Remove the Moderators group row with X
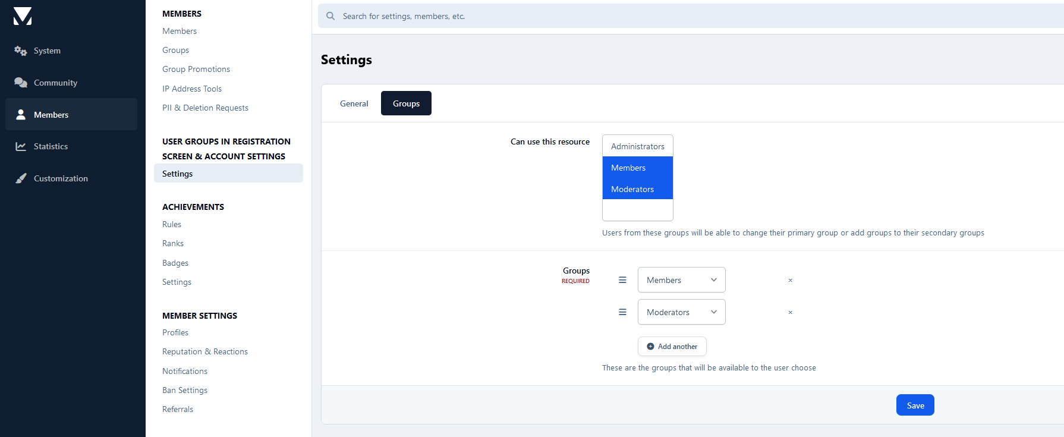 [790, 312]
